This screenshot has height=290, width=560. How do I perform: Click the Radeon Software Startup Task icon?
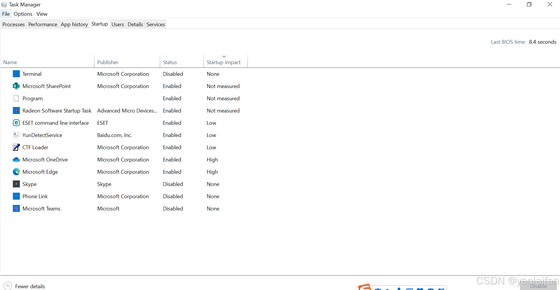(16, 111)
